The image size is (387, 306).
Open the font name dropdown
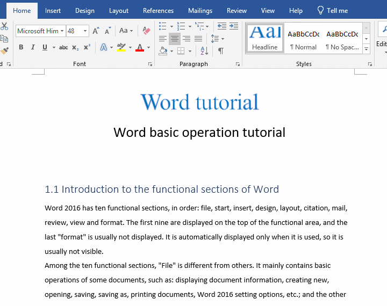click(62, 31)
